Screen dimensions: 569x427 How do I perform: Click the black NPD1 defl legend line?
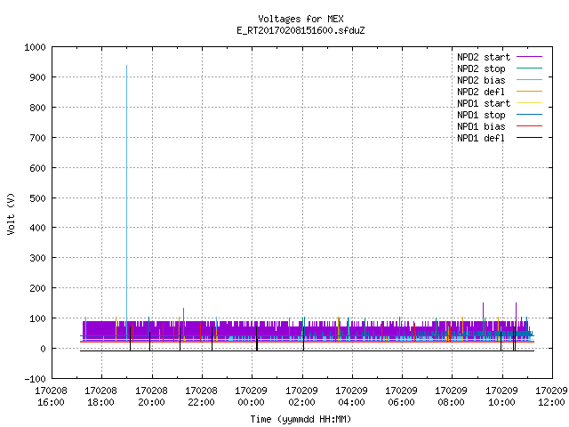click(530, 138)
